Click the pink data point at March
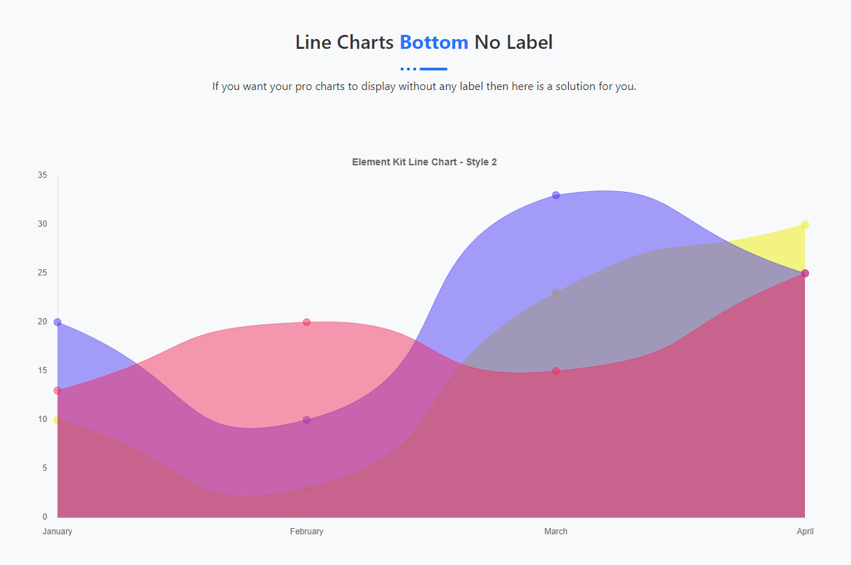 pos(556,371)
